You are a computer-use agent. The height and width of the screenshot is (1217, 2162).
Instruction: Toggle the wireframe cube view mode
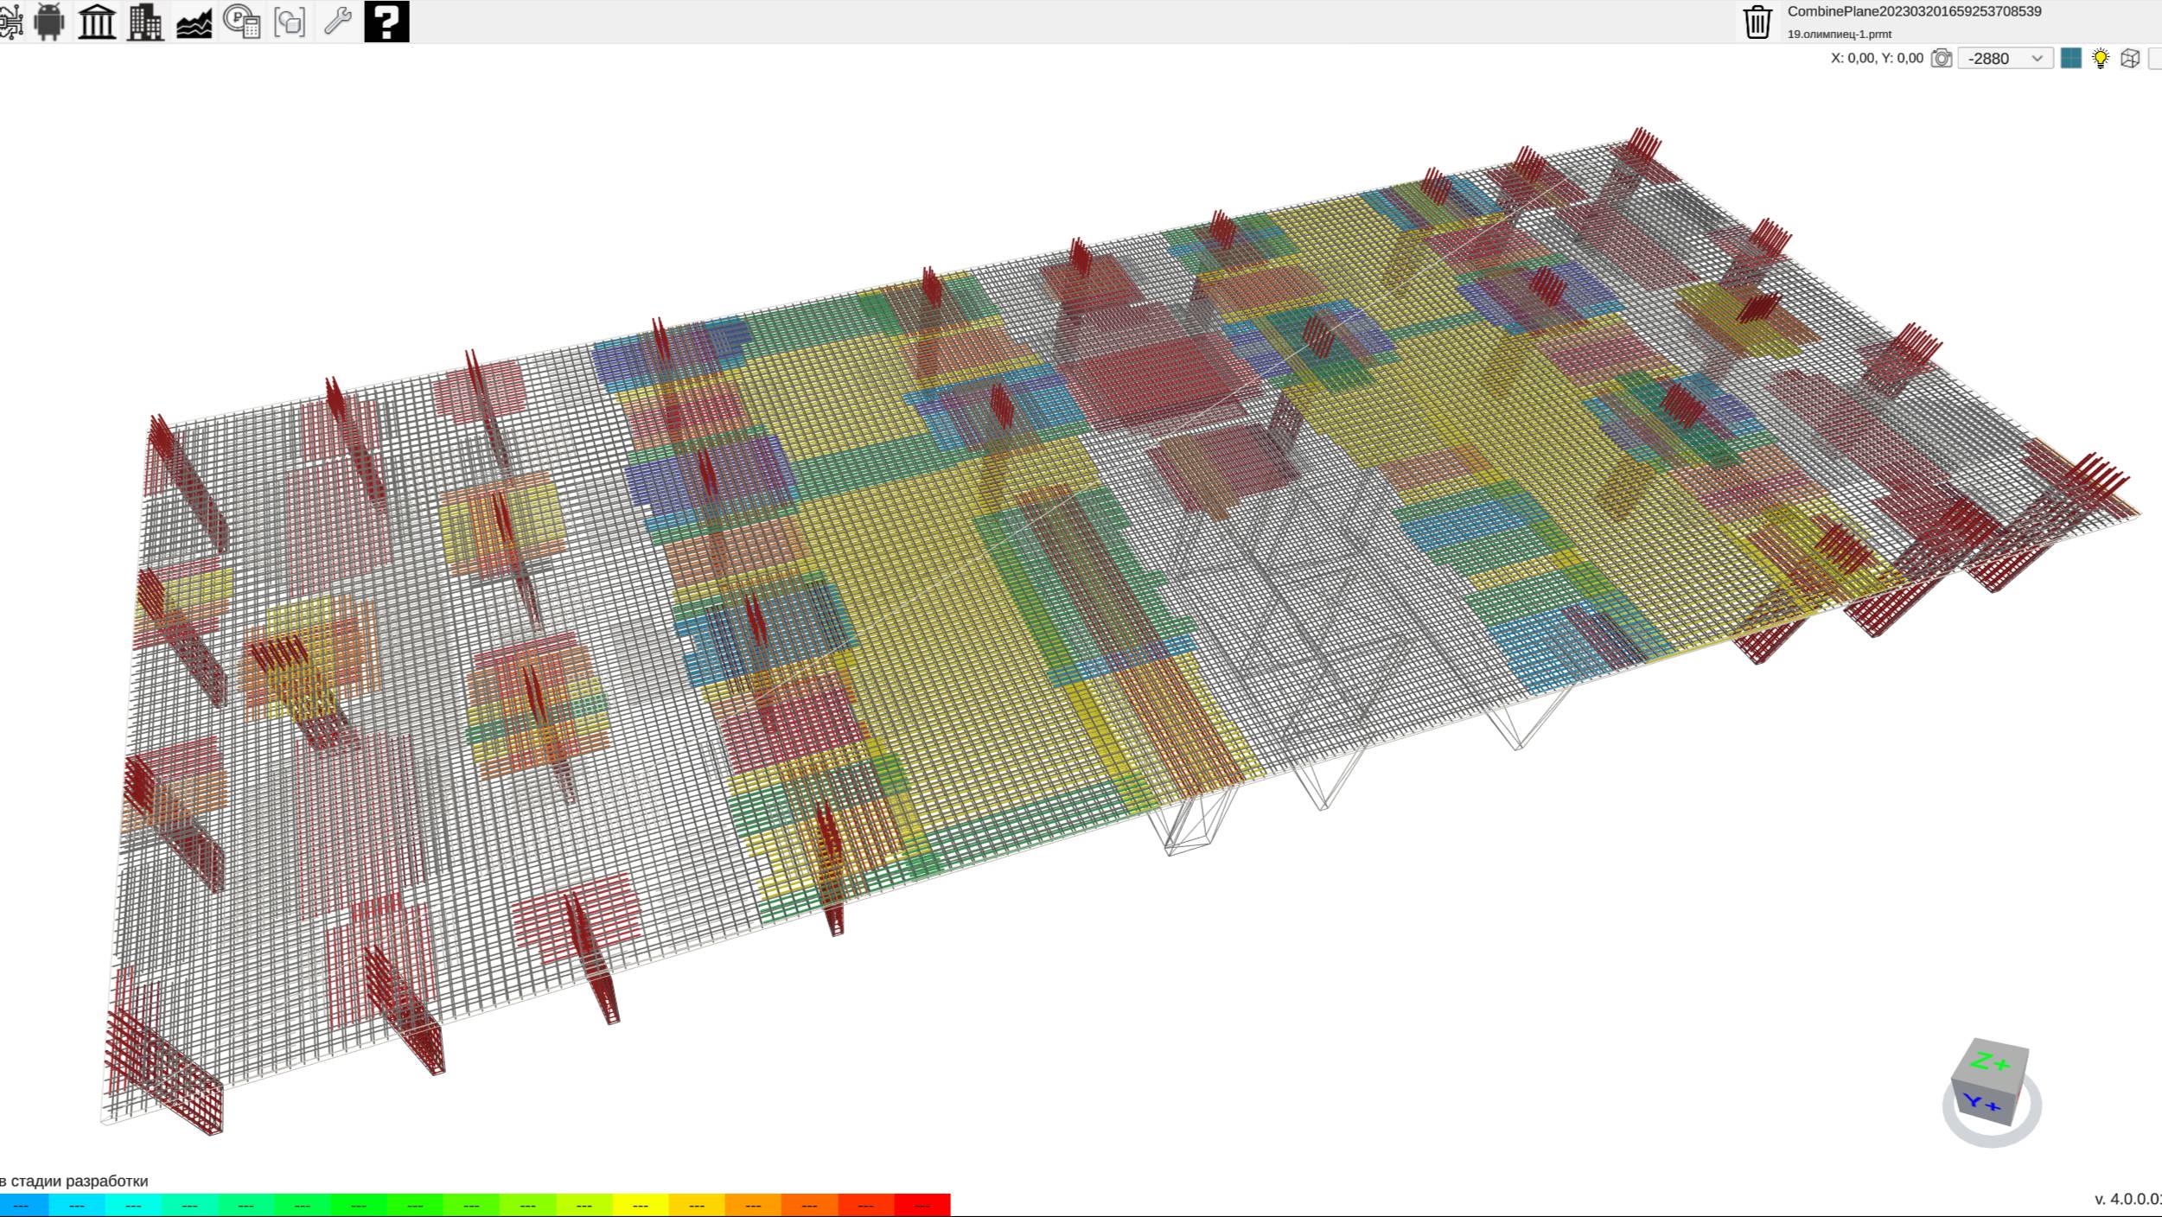pyautogui.click(x=2130, y=58)
